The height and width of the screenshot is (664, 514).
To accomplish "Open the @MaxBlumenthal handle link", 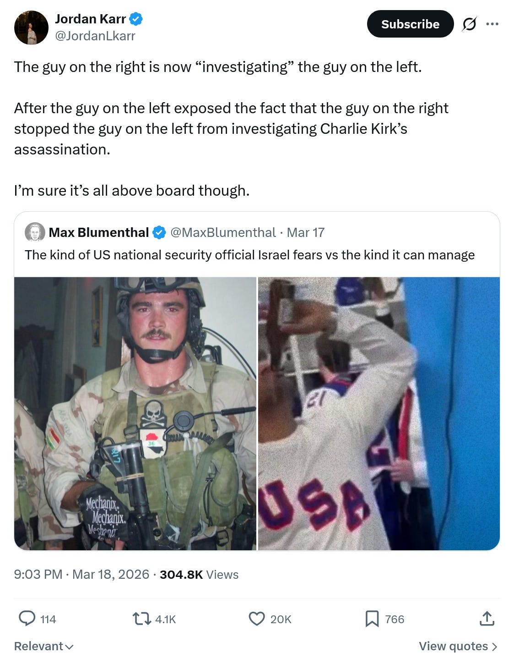I will coord(223,232).
